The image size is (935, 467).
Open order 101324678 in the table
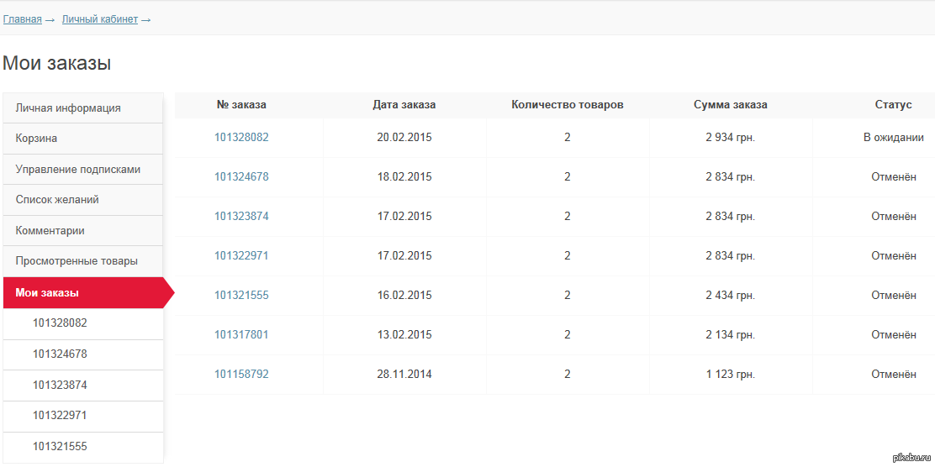tap(241, 176)
